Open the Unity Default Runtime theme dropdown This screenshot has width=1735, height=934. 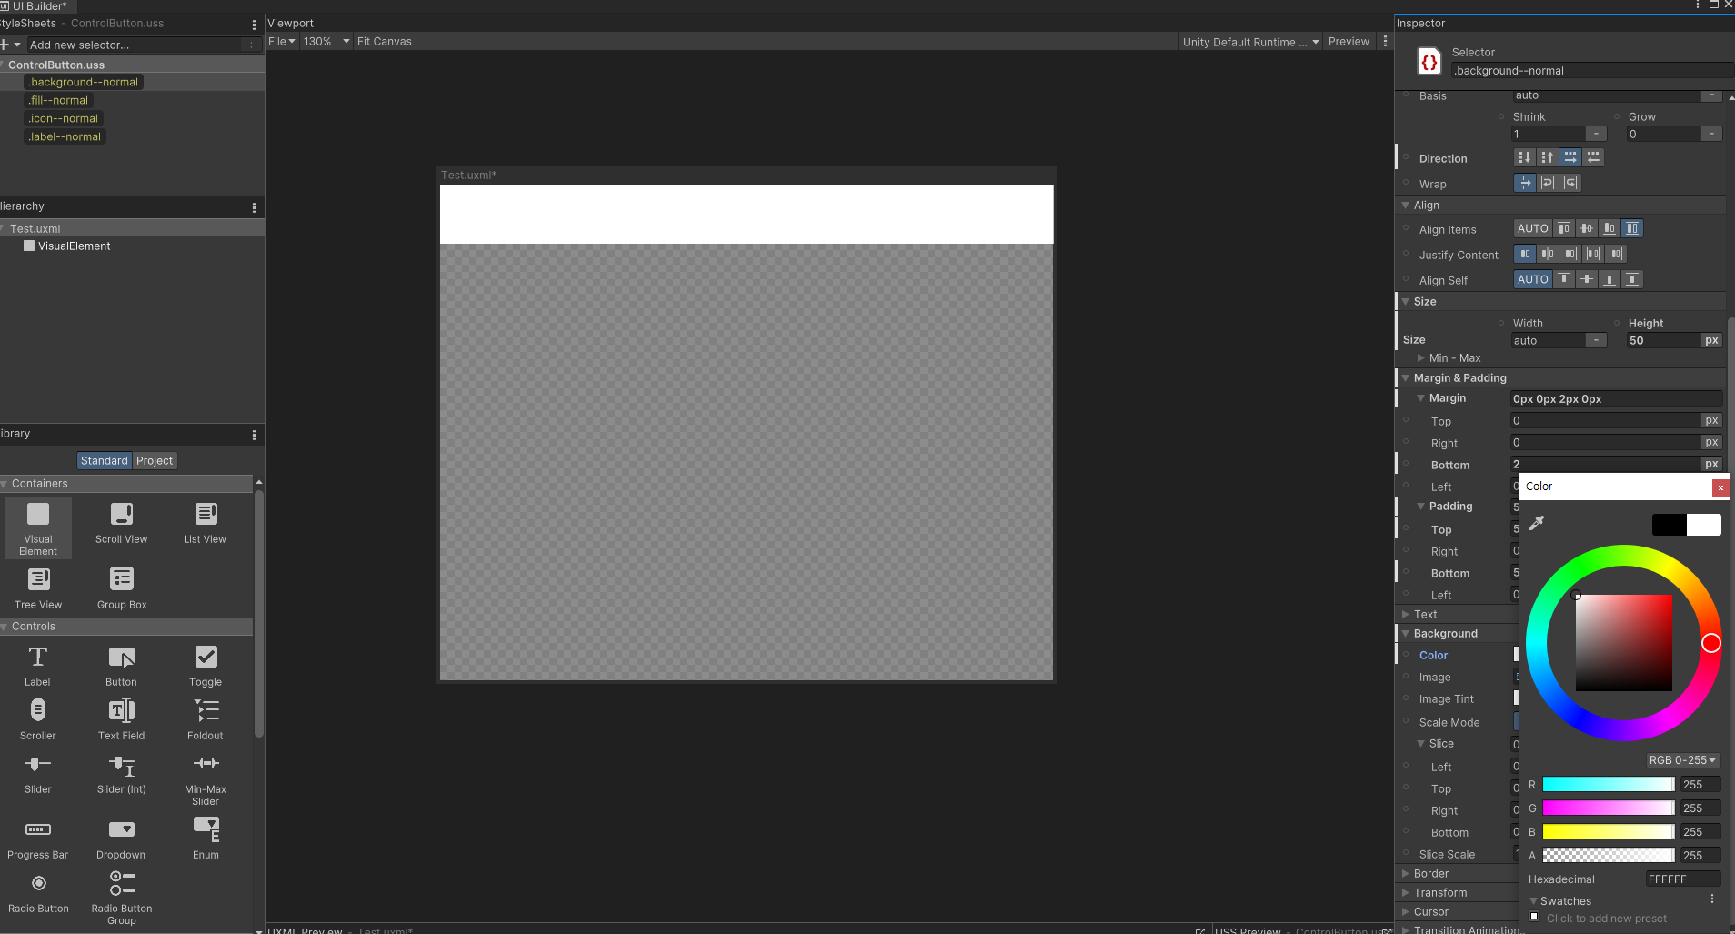tap(1250, 42)
